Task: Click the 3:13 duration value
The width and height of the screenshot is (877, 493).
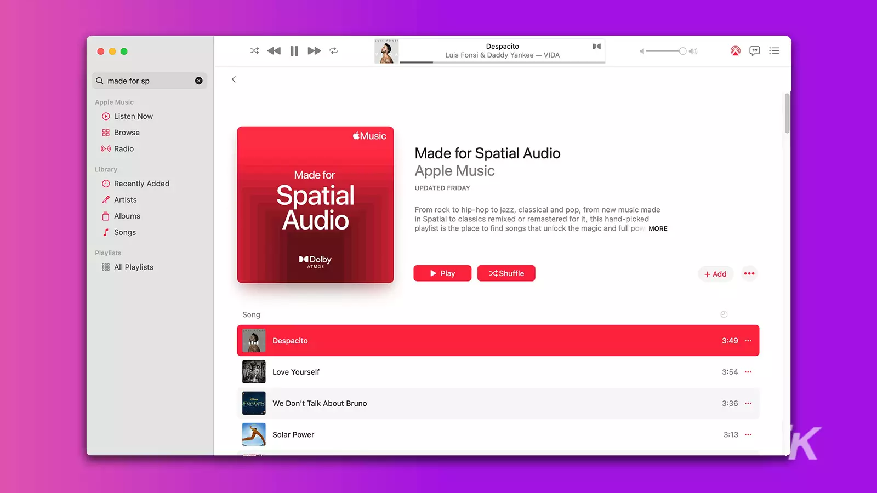Action: (x=731, y=434)
